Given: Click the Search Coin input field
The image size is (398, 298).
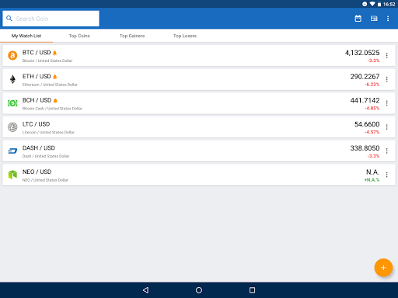Looking at the screenshot, I should click(x=51, y=19).
